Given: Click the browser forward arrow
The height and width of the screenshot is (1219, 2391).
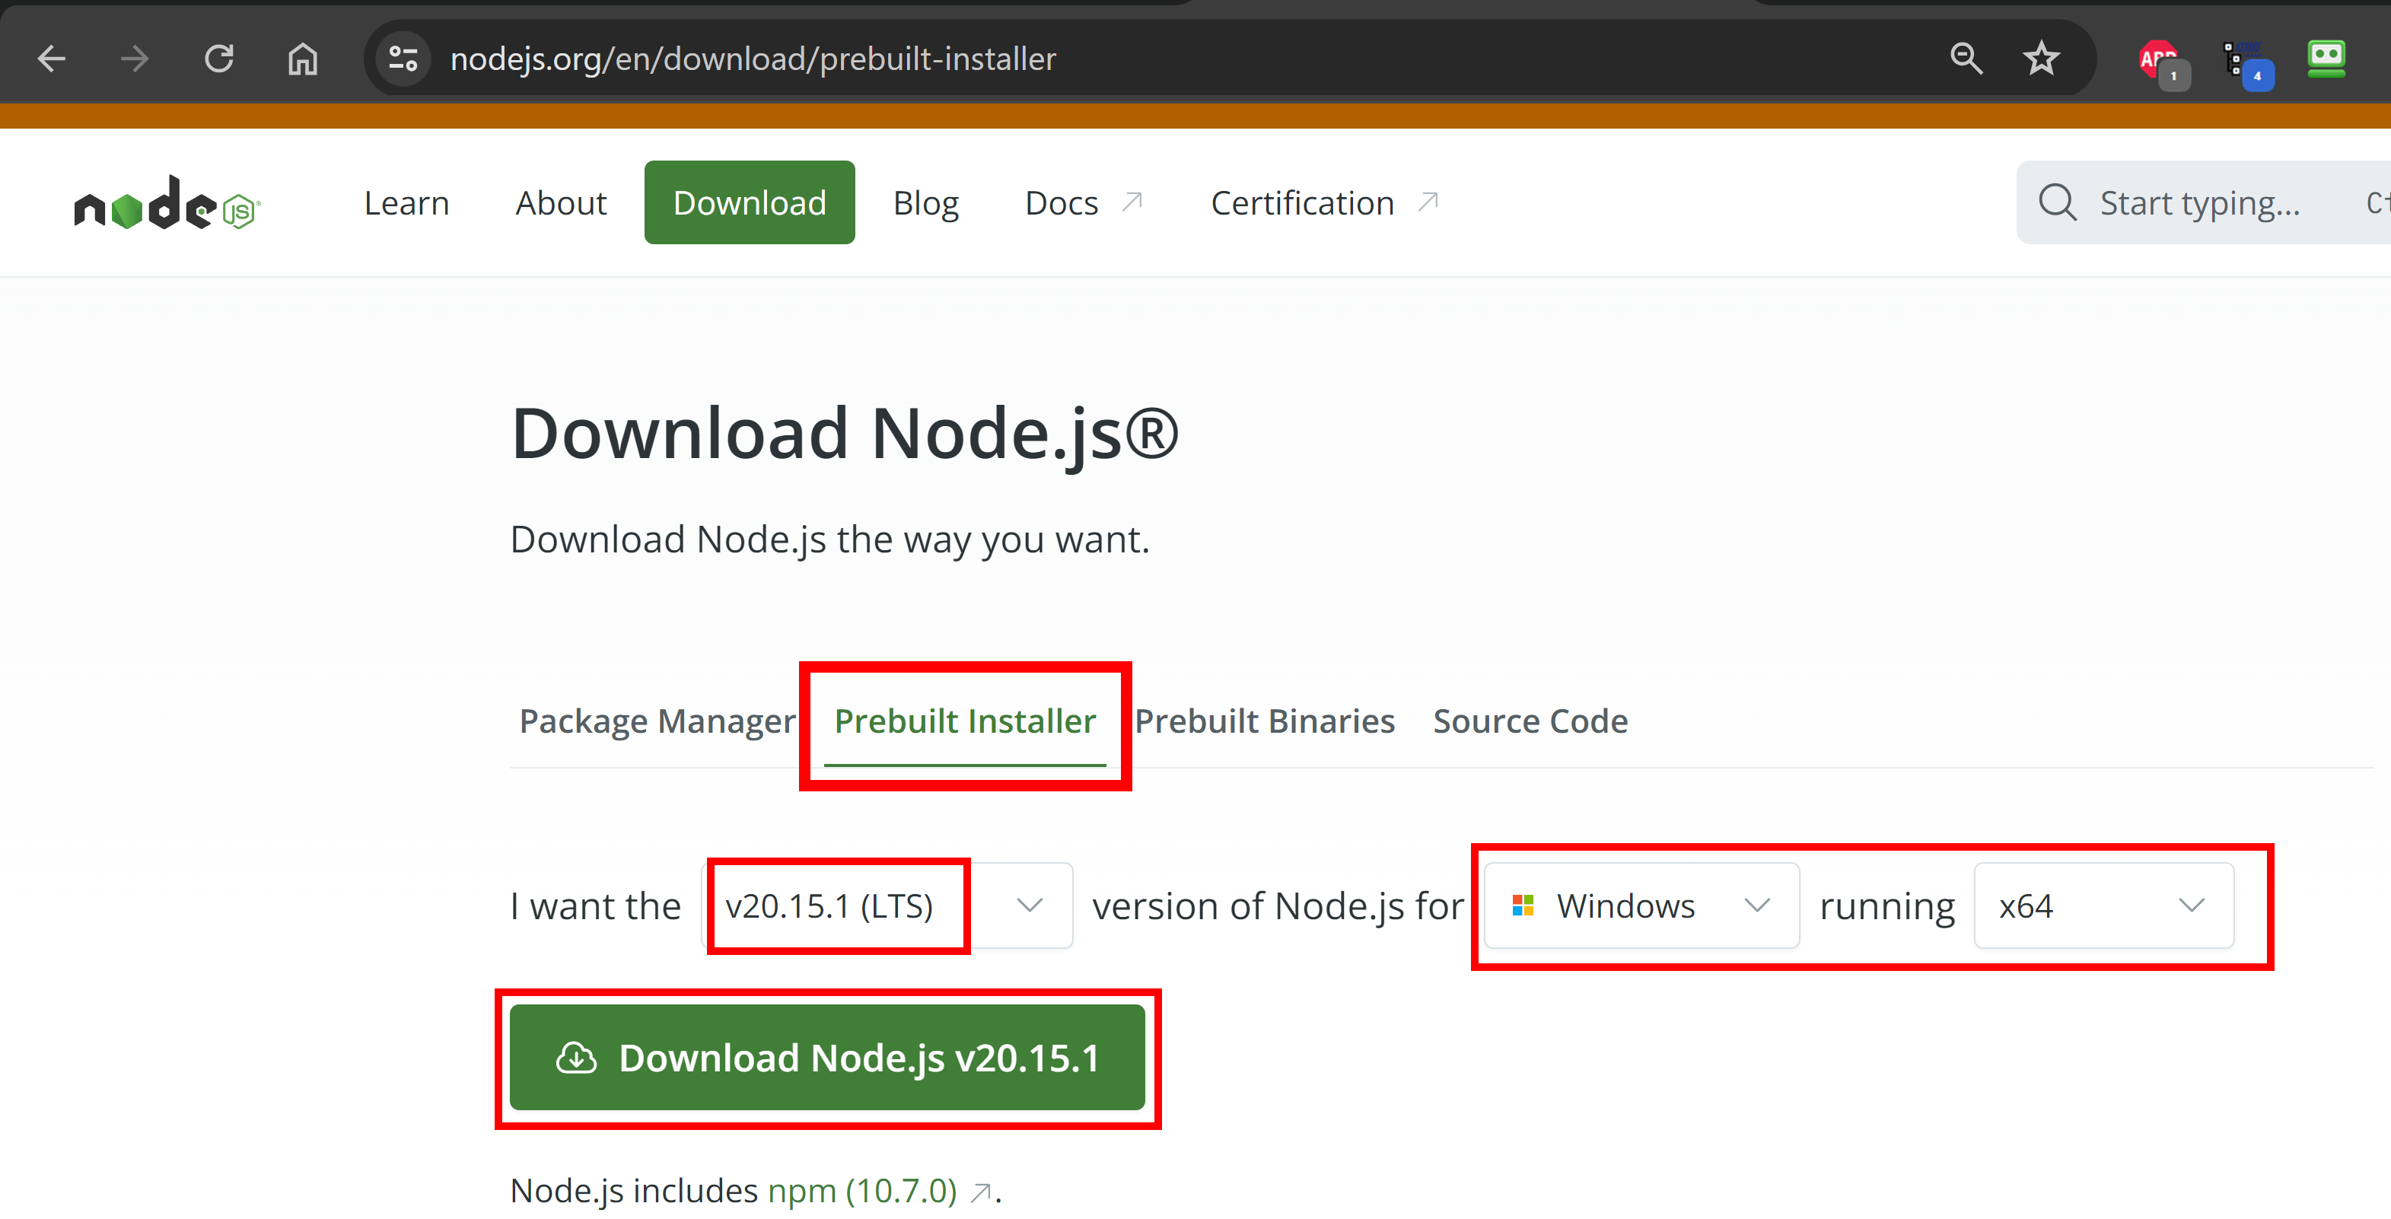Looking at the screenshot, I should point(135,59).
